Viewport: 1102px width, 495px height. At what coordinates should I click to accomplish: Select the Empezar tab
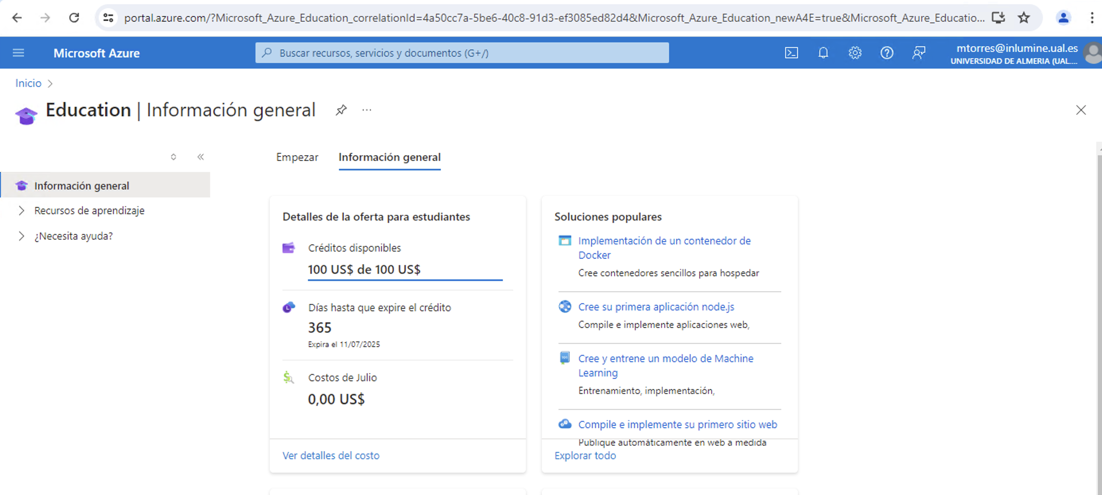click(x=296, y=157)
